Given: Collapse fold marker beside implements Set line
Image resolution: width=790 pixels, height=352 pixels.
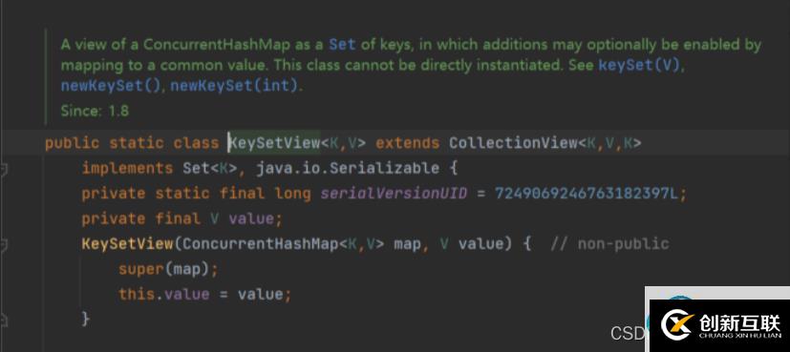Looking at the screenshot, I should click(x=3, y=169).
